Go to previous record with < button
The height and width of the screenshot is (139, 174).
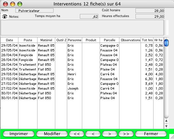(x=93, y=134)
